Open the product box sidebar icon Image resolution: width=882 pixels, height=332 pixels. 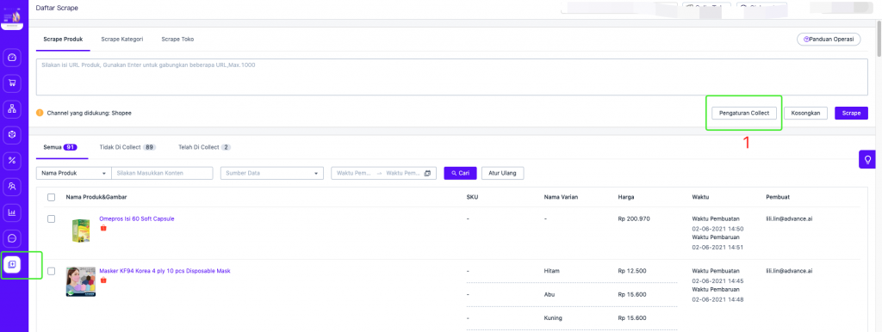click(12, 135)
